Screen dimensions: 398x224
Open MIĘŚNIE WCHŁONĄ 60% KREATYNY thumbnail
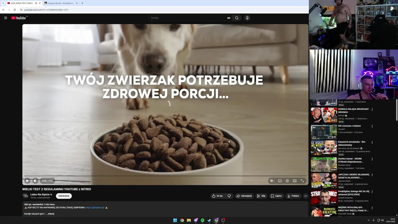click(324, 211)
